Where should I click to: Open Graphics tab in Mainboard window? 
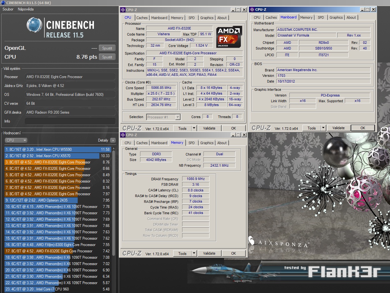(336, 17)
